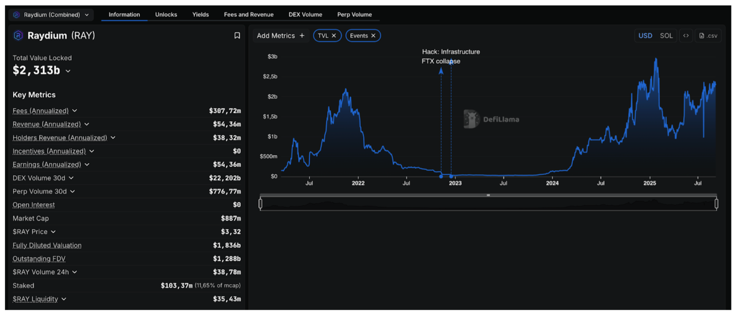Switch chart denomination to SOL
Screen dimensions: 740x314
[666, 36]
